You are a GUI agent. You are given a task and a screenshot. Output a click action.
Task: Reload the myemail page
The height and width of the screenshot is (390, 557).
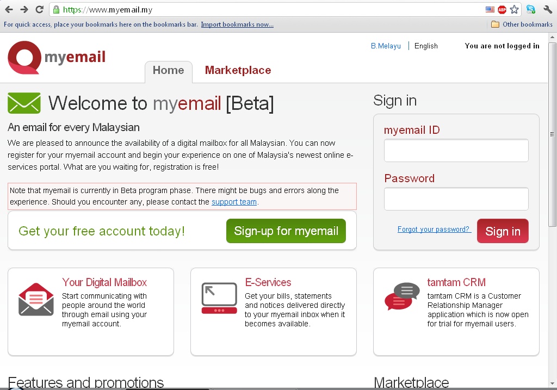[38, 9]
